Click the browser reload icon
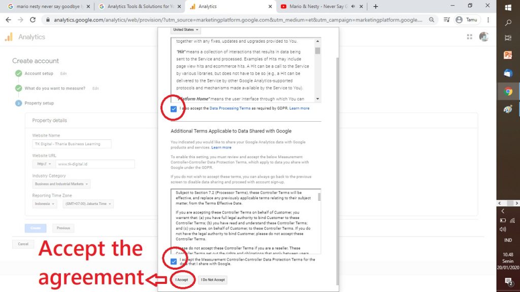 [x=33, y=20]
